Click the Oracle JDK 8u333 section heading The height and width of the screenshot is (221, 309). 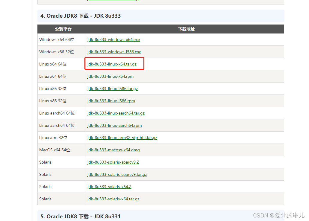[x=81, y=16]
